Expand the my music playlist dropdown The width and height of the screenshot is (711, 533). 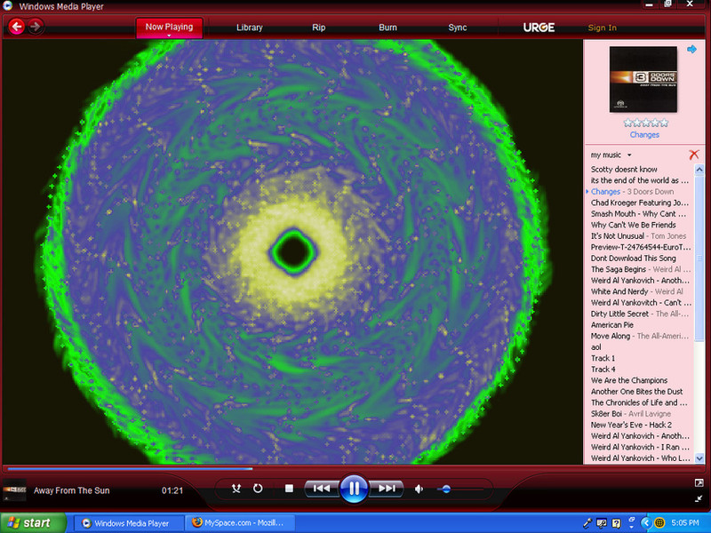point(629,155)
